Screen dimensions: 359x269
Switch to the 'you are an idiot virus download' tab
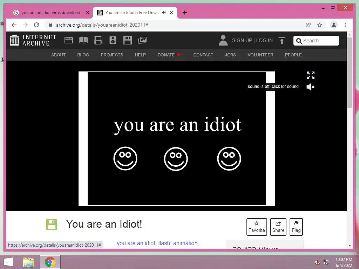pos(51,13)
